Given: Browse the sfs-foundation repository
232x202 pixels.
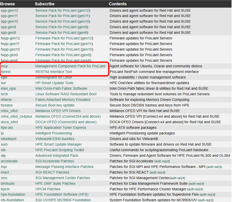Looking at the screenshot, I should click(12, 200).
